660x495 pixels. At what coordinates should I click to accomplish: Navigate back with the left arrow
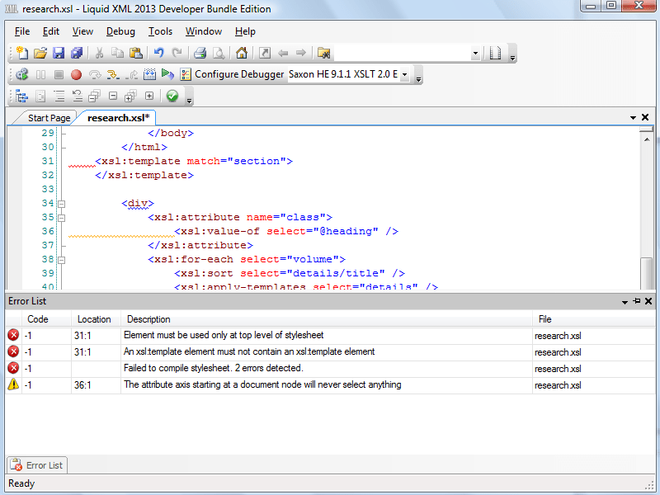click(283, 53)
